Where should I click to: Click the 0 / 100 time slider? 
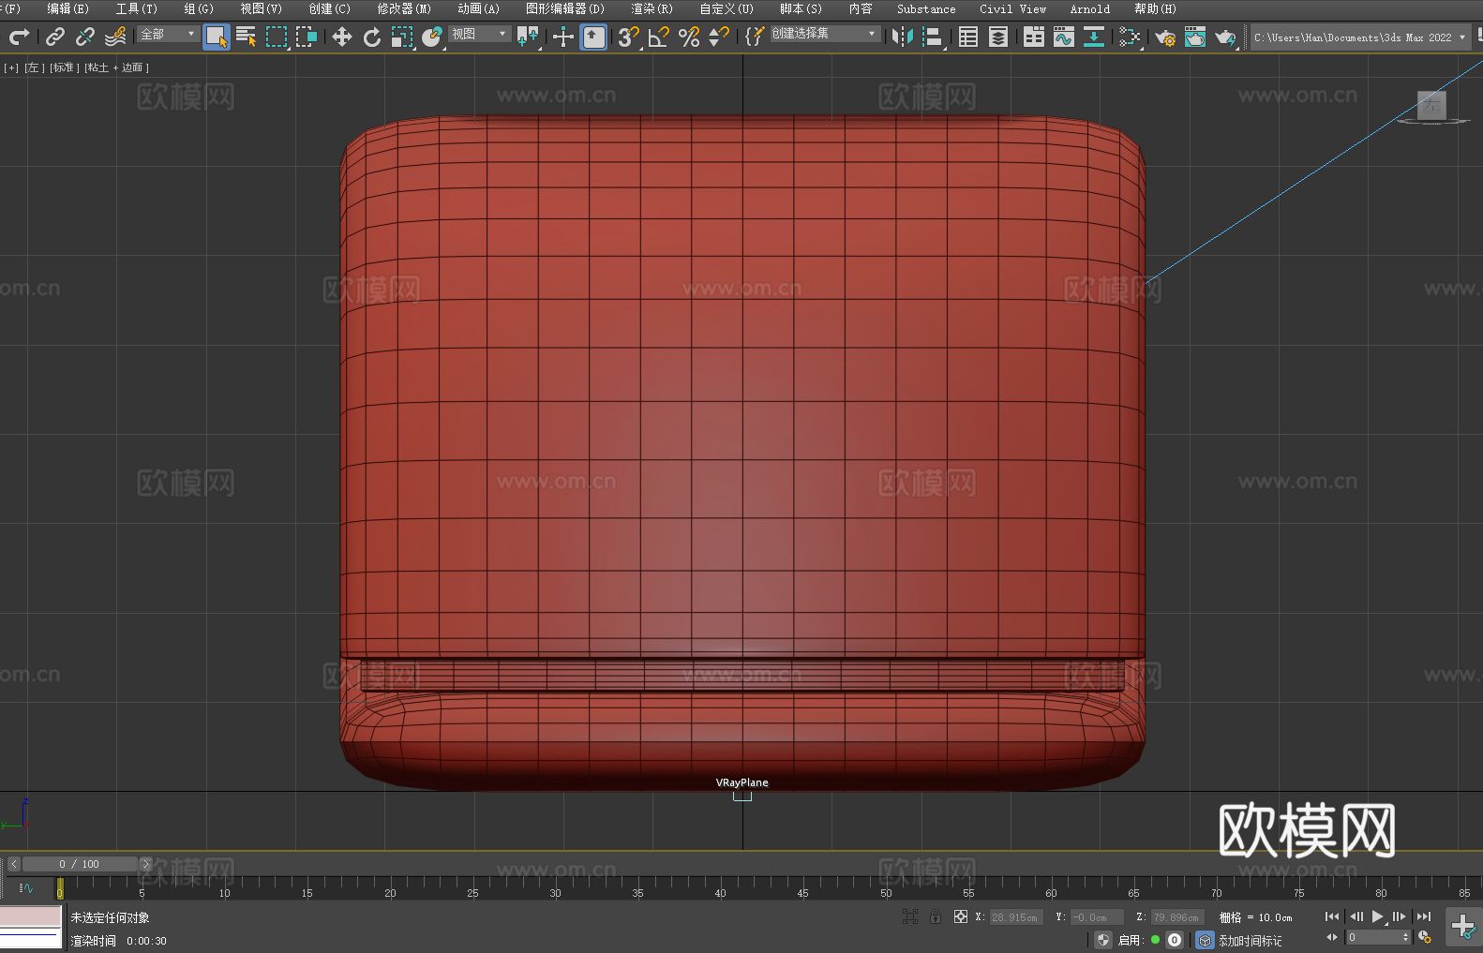[x=79, y=864]
